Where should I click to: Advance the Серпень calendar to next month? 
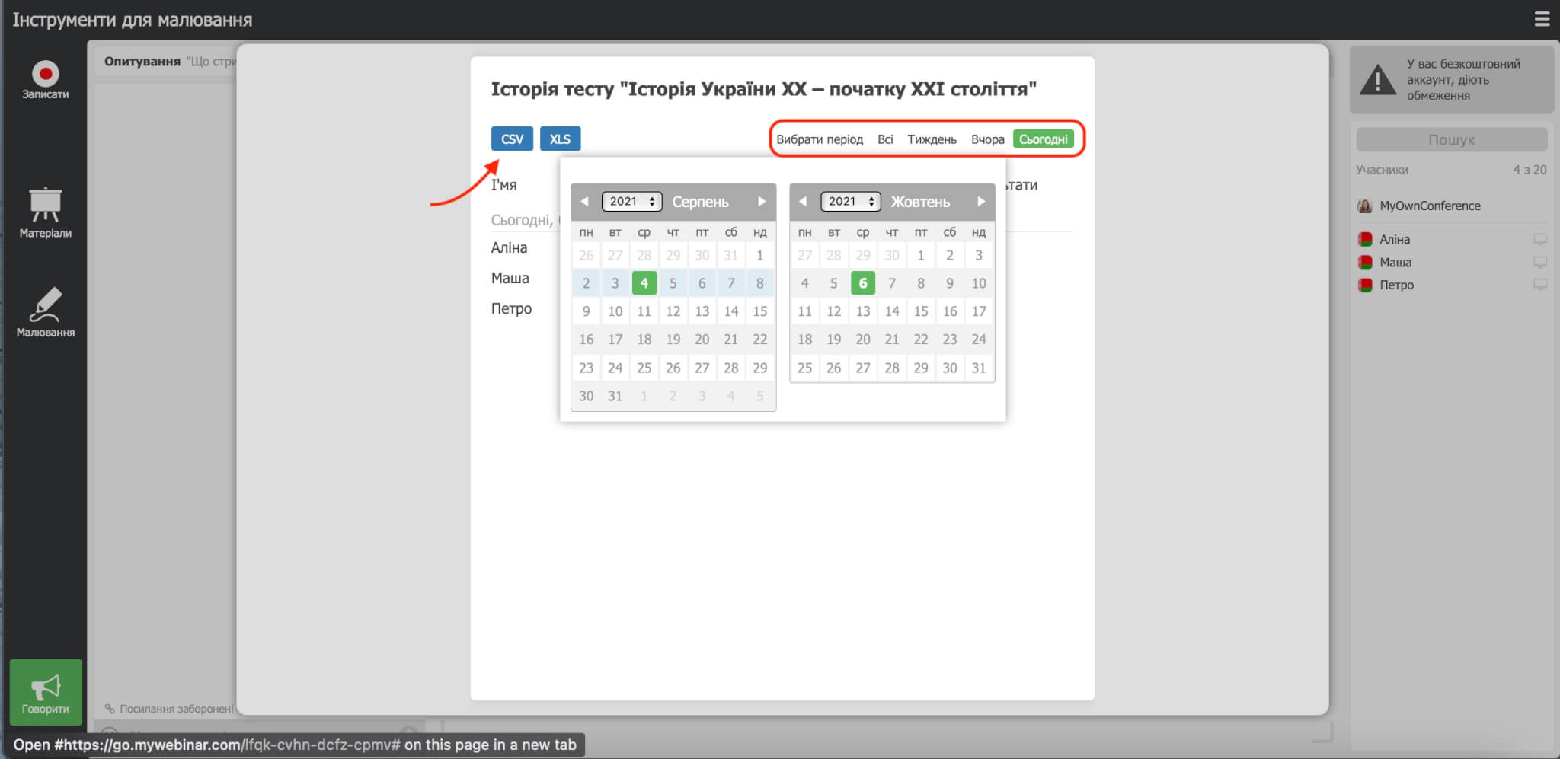pyautogui.click(x=761, y=202)
